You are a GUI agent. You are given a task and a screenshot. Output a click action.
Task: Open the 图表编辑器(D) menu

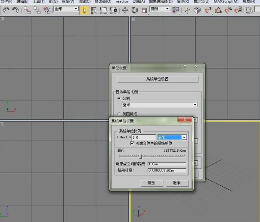(x=161, y=1)
